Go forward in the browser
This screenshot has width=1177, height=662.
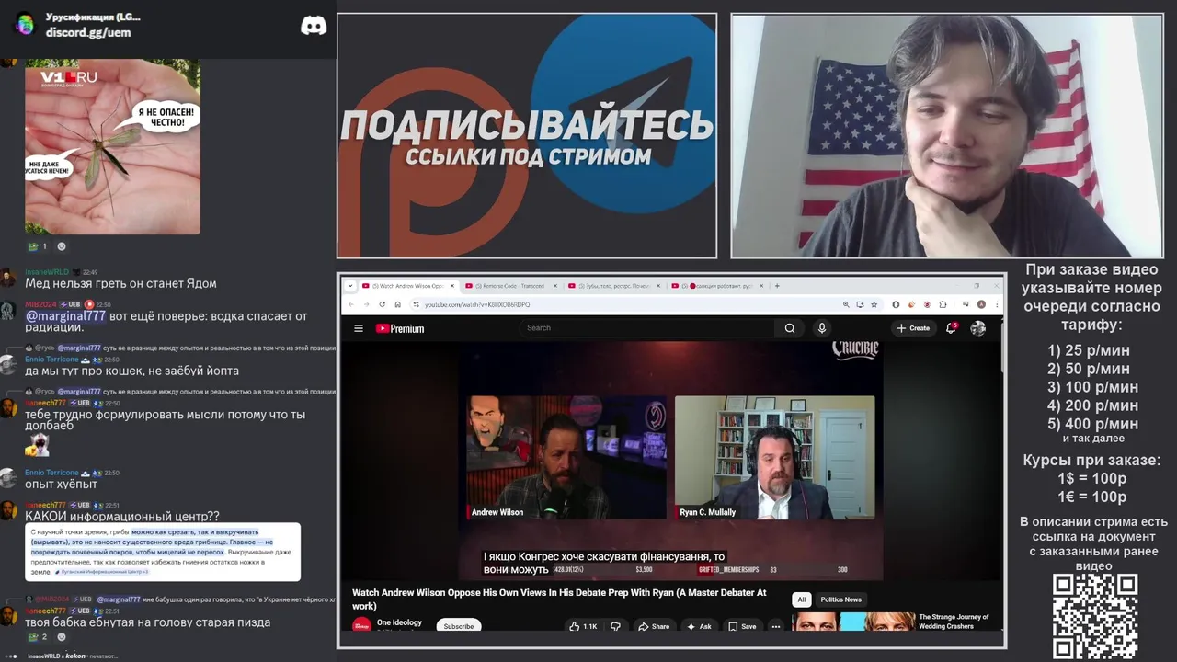coord(366,304)
